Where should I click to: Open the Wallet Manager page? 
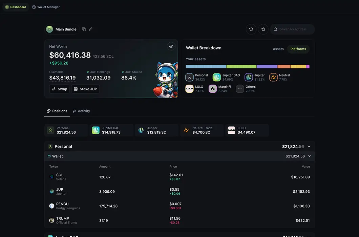46,6
